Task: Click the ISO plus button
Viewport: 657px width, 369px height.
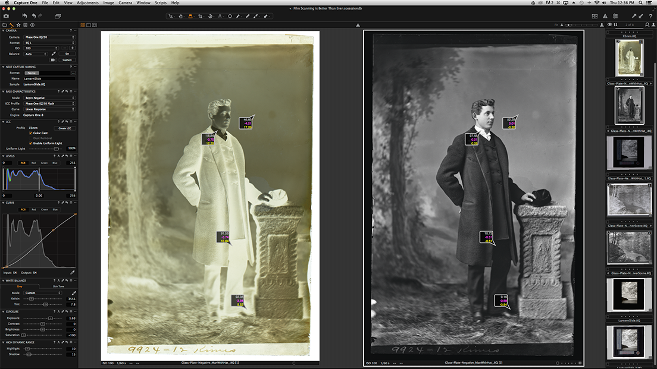Action: 72,48
